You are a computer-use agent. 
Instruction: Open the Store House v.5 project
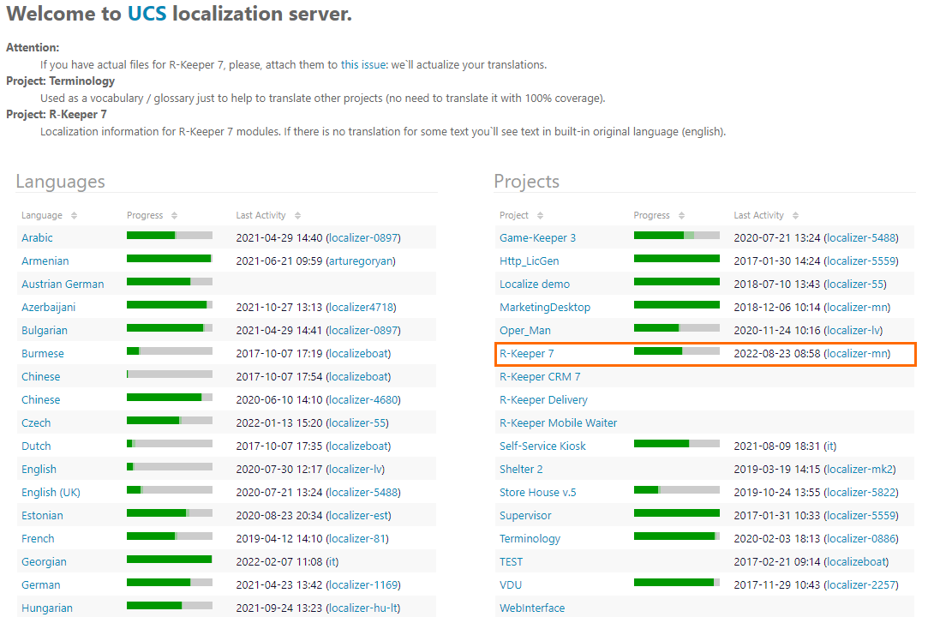coord(538,493)
